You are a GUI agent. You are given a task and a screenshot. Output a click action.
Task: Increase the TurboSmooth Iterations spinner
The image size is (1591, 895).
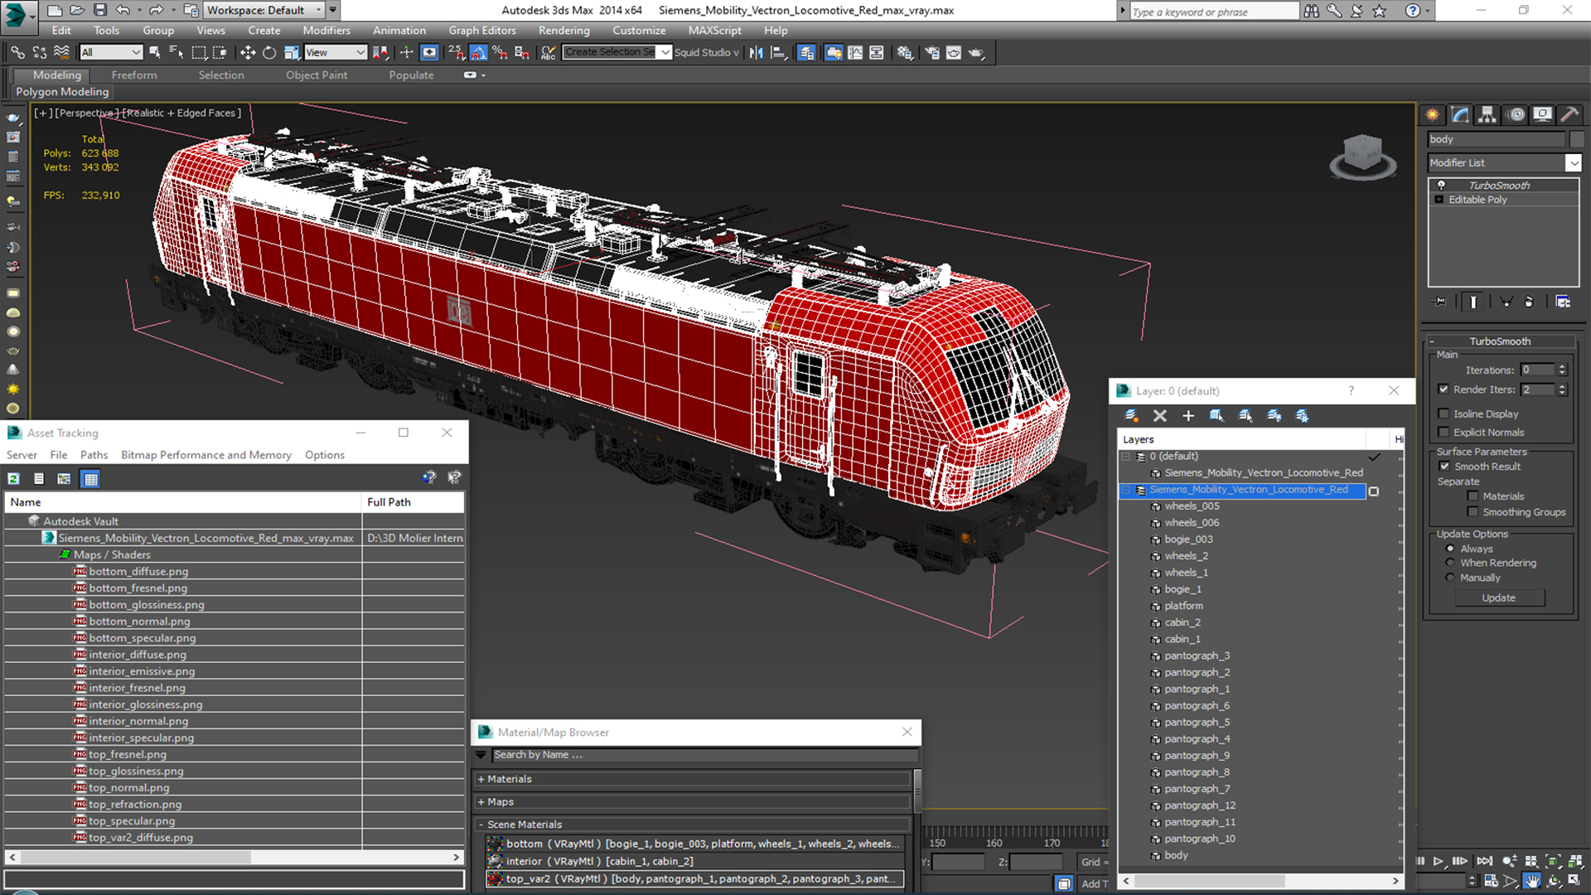[x=1563, y=367]
